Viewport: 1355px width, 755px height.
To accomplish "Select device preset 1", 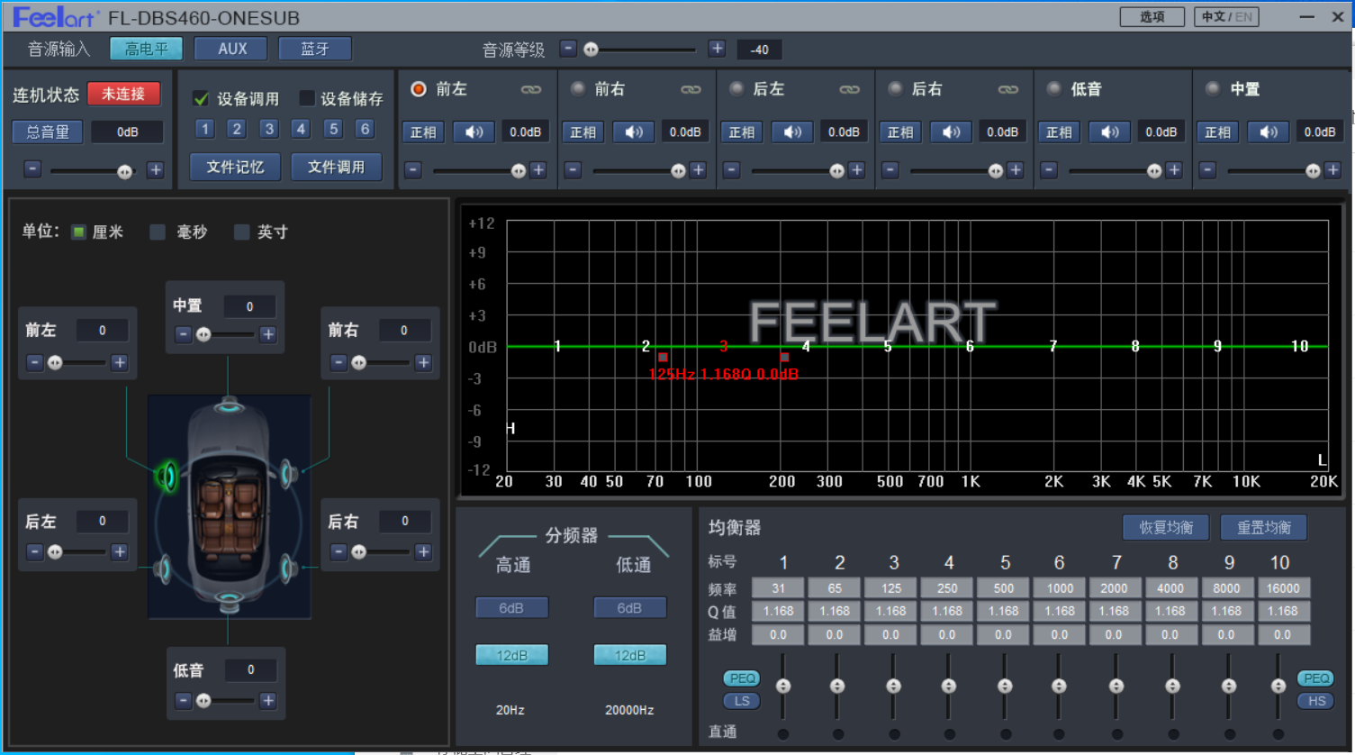I will click(x=205, y=129).
